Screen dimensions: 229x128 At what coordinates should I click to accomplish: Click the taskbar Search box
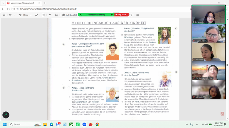(x=25, y=124)
